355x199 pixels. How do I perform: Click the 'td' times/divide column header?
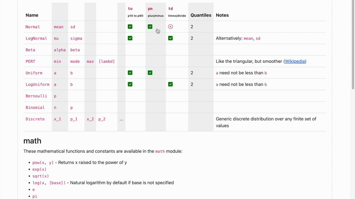pyautogui.click(x=171, y=9)
